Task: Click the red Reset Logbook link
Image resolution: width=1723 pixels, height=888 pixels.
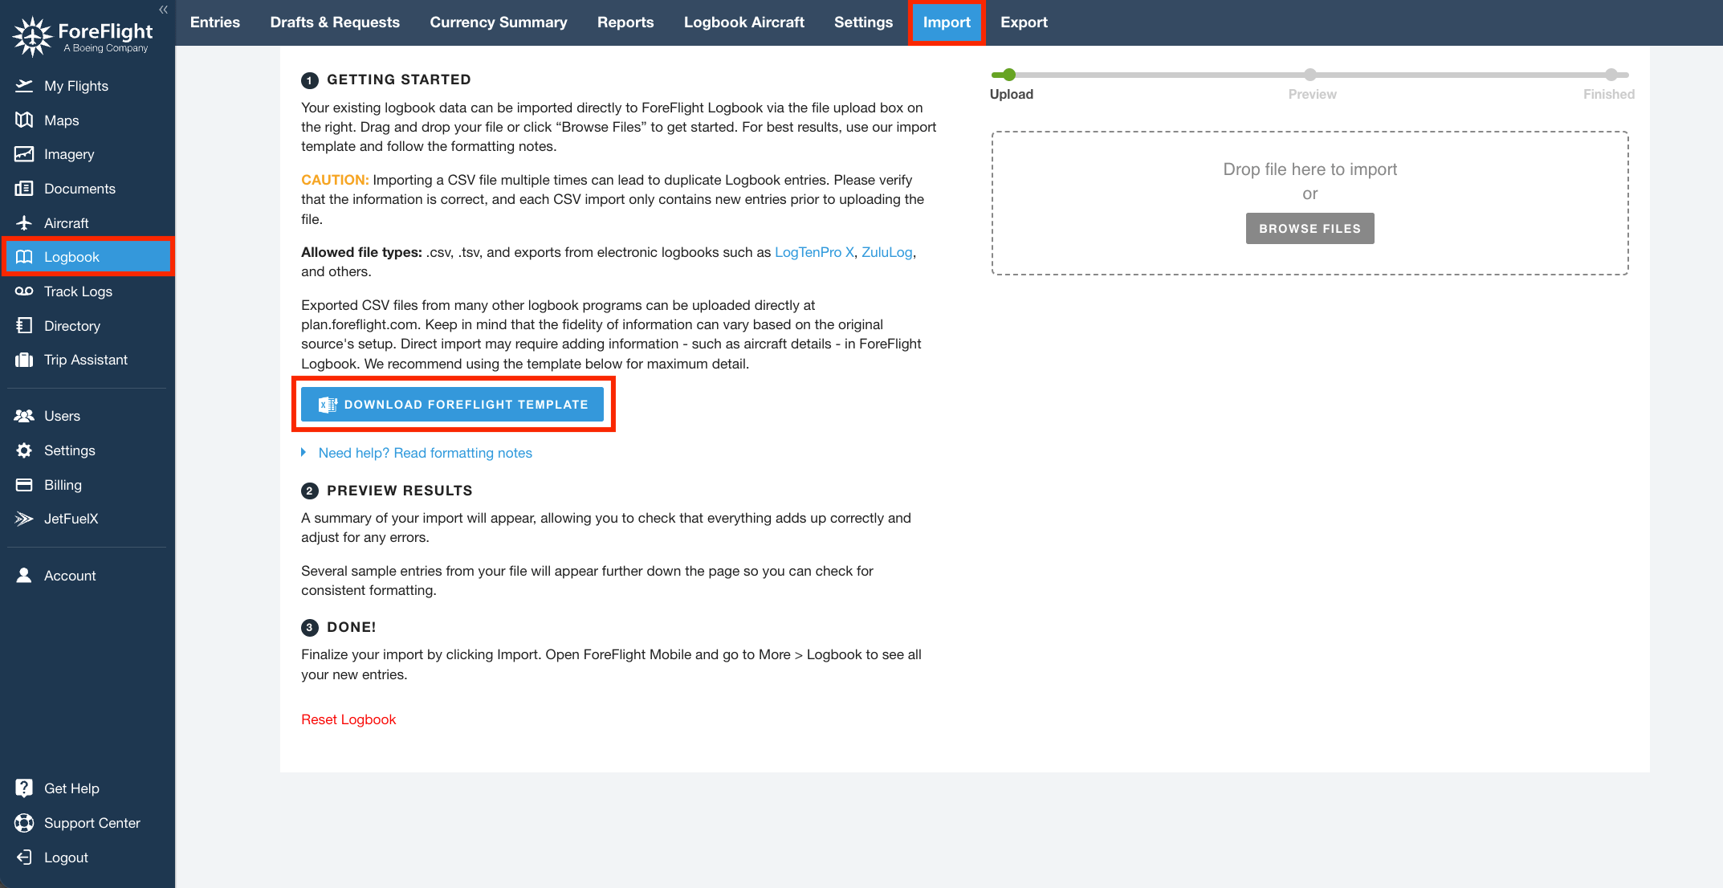Action: (348, 719)
